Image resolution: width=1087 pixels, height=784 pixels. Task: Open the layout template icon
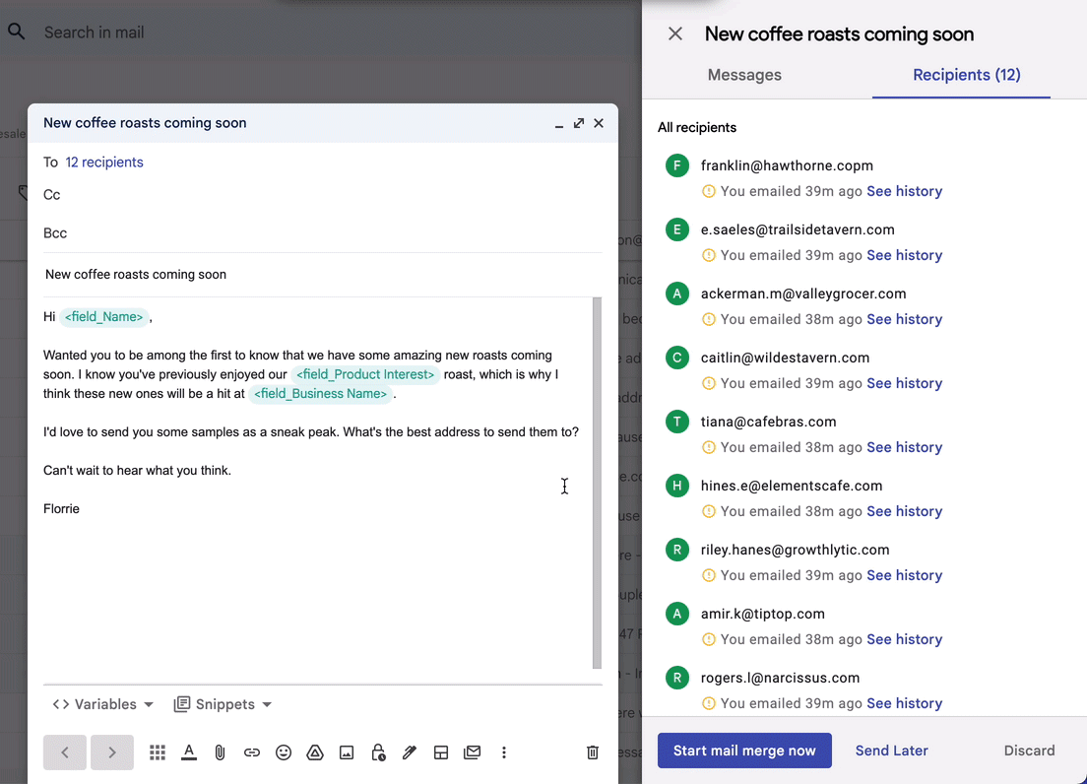(441, 752)
